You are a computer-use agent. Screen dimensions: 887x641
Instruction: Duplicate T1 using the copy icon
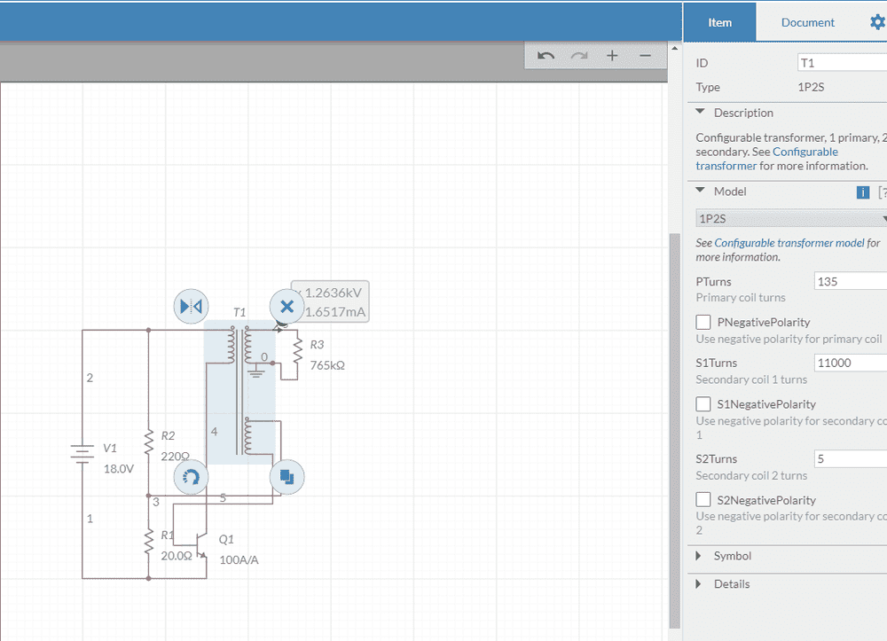[x=287, y=477]
